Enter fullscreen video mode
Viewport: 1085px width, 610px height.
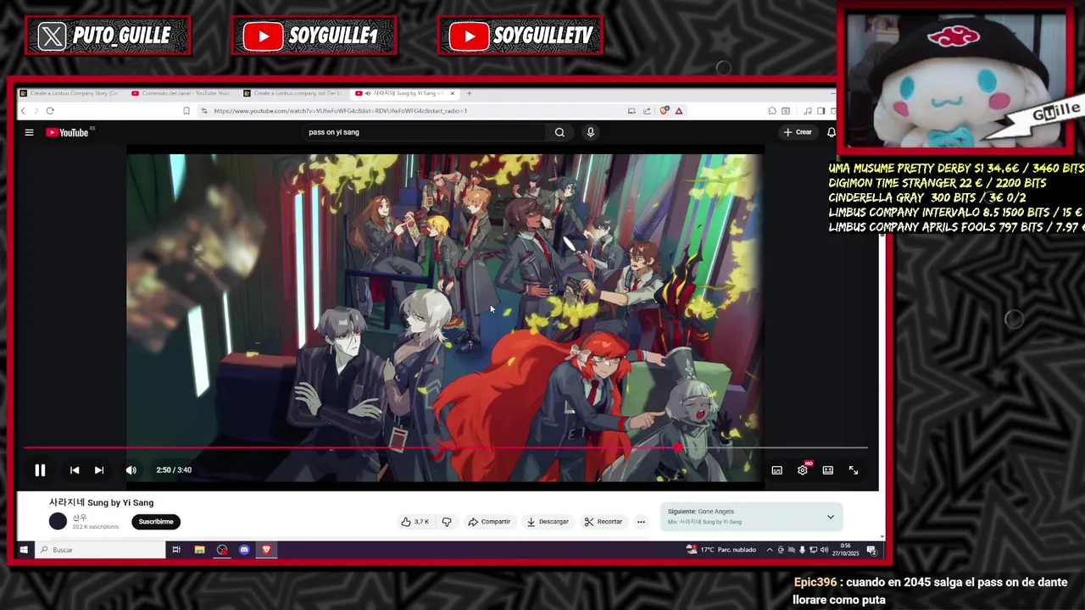click(x=854, y=470)
